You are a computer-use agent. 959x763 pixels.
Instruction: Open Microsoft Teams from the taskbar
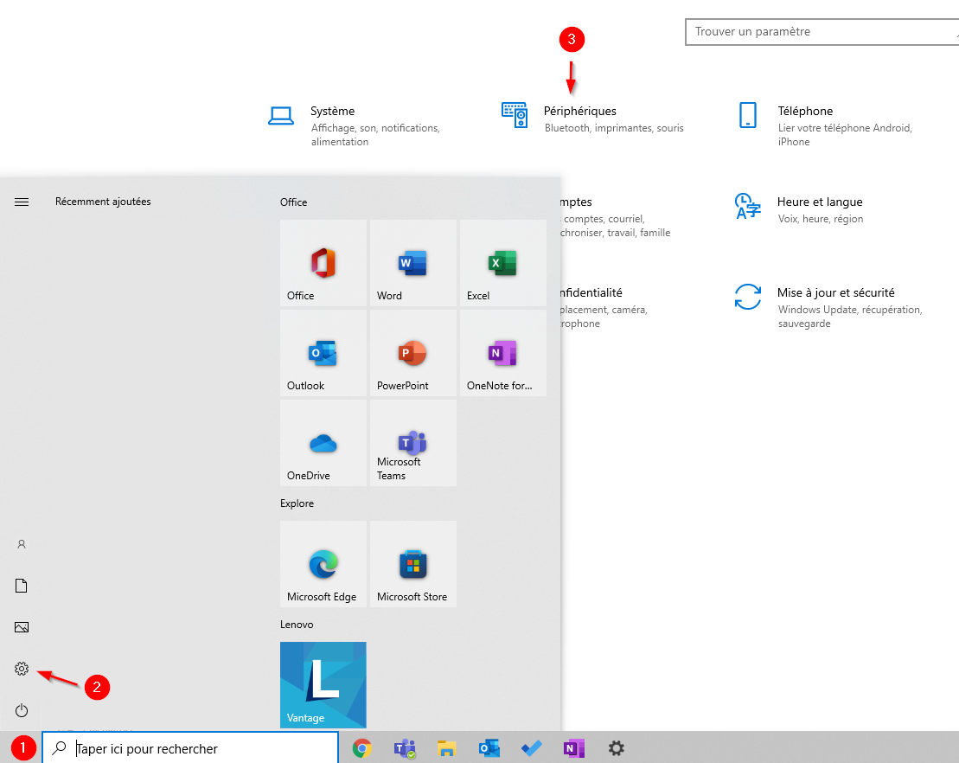(405, 747)
